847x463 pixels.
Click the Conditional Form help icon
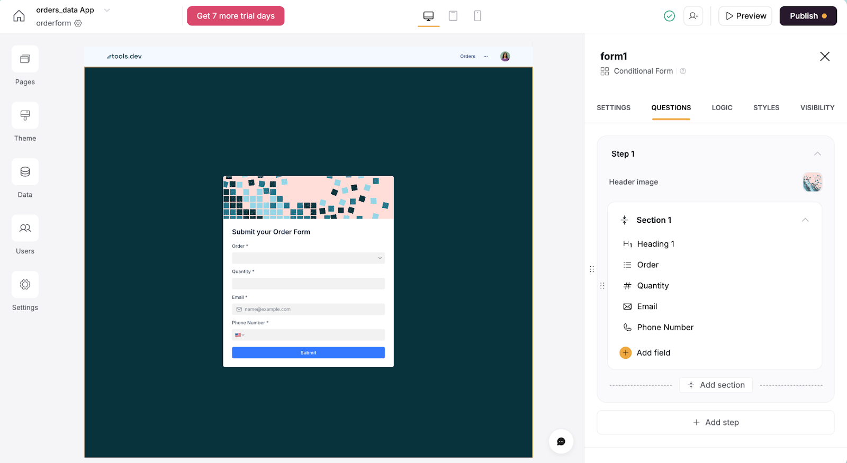point(683,71)
